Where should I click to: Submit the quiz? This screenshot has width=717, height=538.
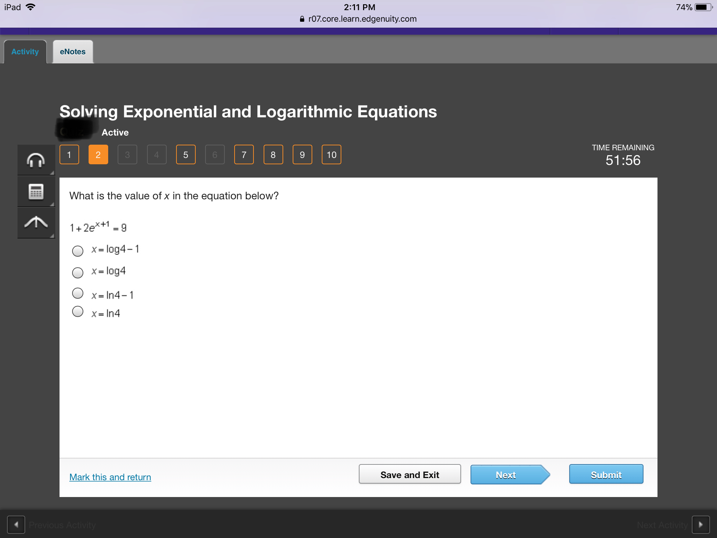tap(606, 475)
